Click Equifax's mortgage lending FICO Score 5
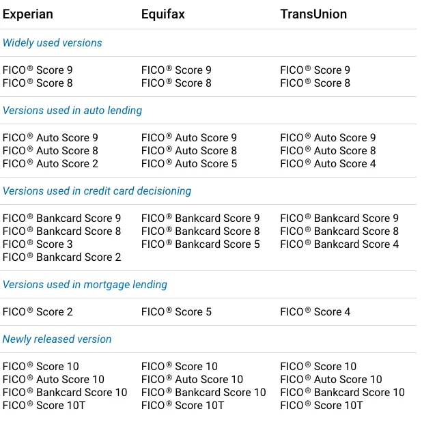 click(176, 312)
